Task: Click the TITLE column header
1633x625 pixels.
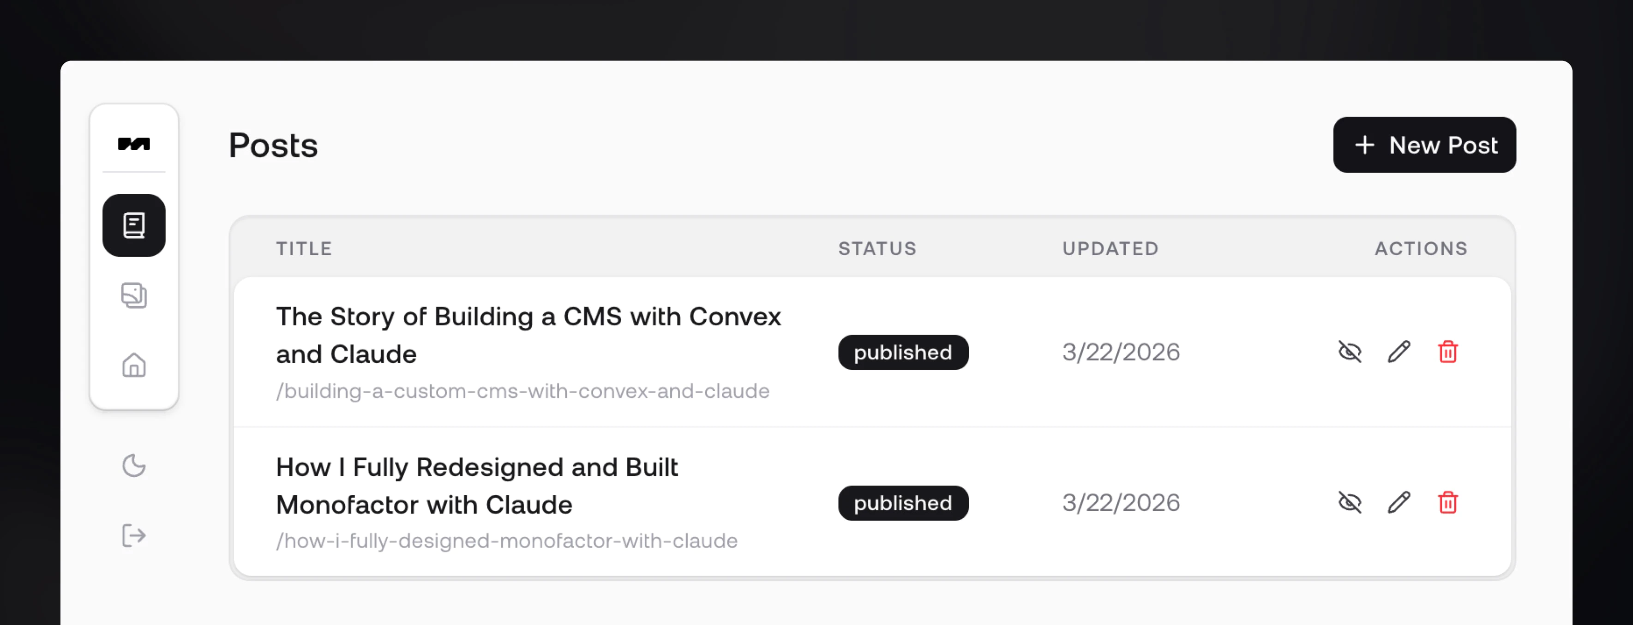Action: pyautogui.click(x=304, y=248)
